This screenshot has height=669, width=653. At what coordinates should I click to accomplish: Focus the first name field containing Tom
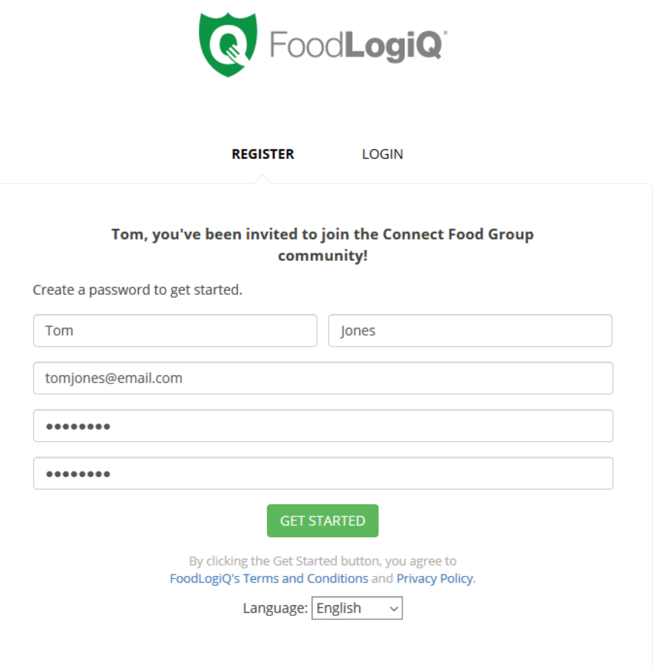click(x=175, y=330)
